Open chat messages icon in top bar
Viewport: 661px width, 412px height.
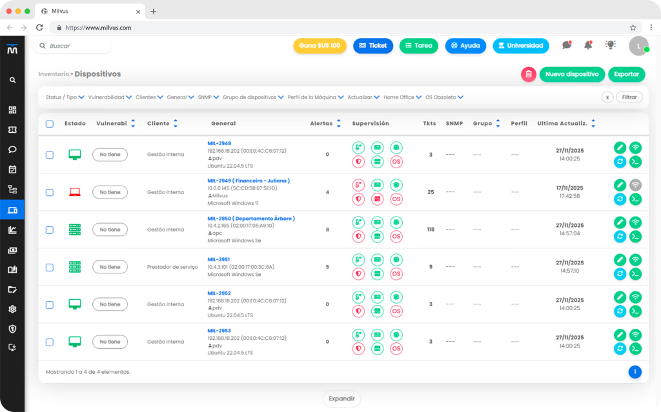pyautogui.click(x=567, y=45)
